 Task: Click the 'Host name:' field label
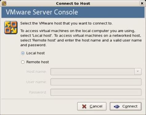[x=37, y=72]
